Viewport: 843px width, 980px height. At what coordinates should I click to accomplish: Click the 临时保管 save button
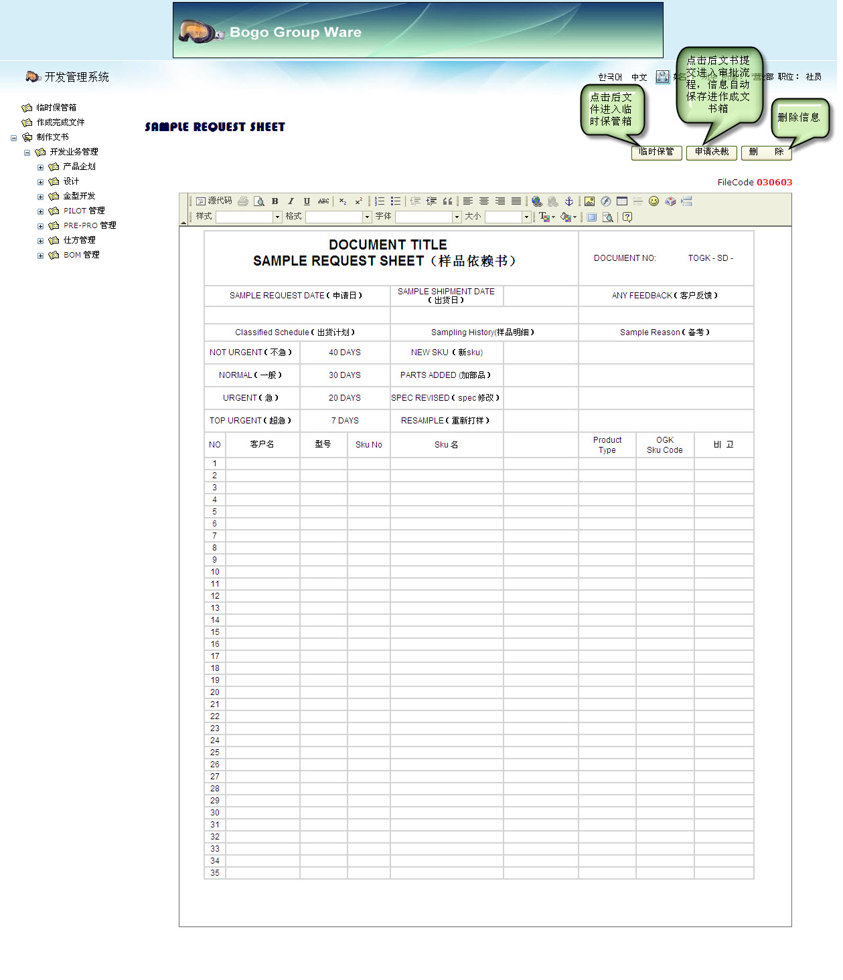(x=656, y=153)
